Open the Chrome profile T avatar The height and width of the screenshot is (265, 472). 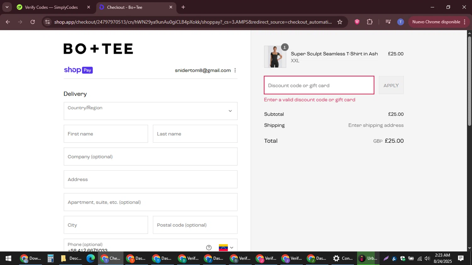tap(400, 22)
